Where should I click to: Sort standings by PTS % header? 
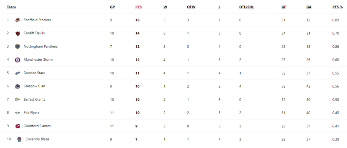338,7
